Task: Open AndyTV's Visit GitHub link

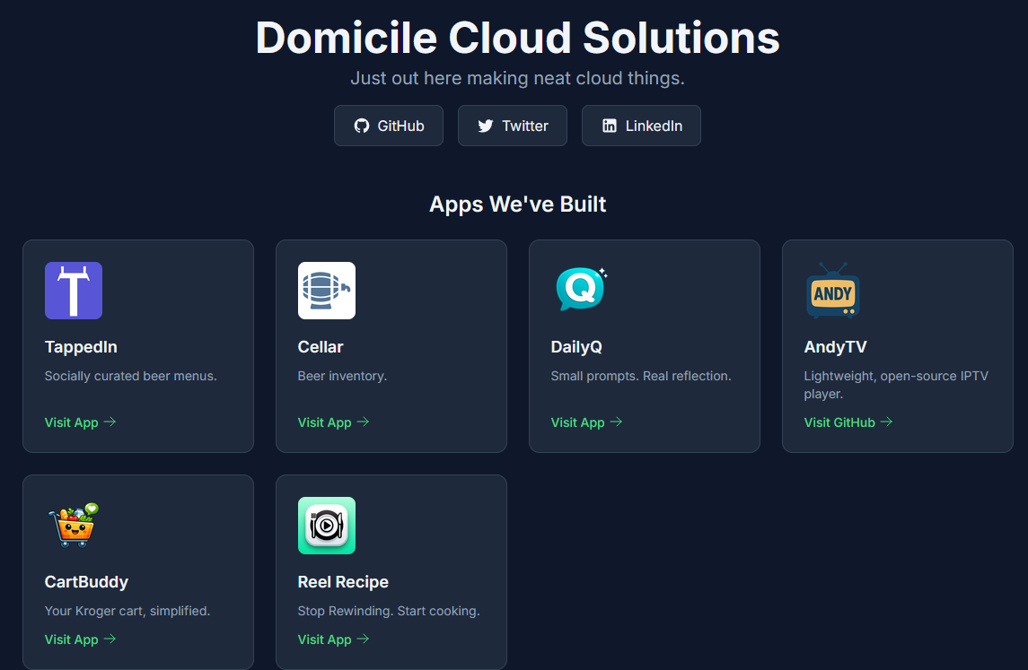Action: (848, 422)
